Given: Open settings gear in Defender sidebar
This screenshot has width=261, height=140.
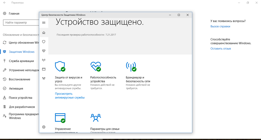Looking at the screenshot, I should [44, 127].
